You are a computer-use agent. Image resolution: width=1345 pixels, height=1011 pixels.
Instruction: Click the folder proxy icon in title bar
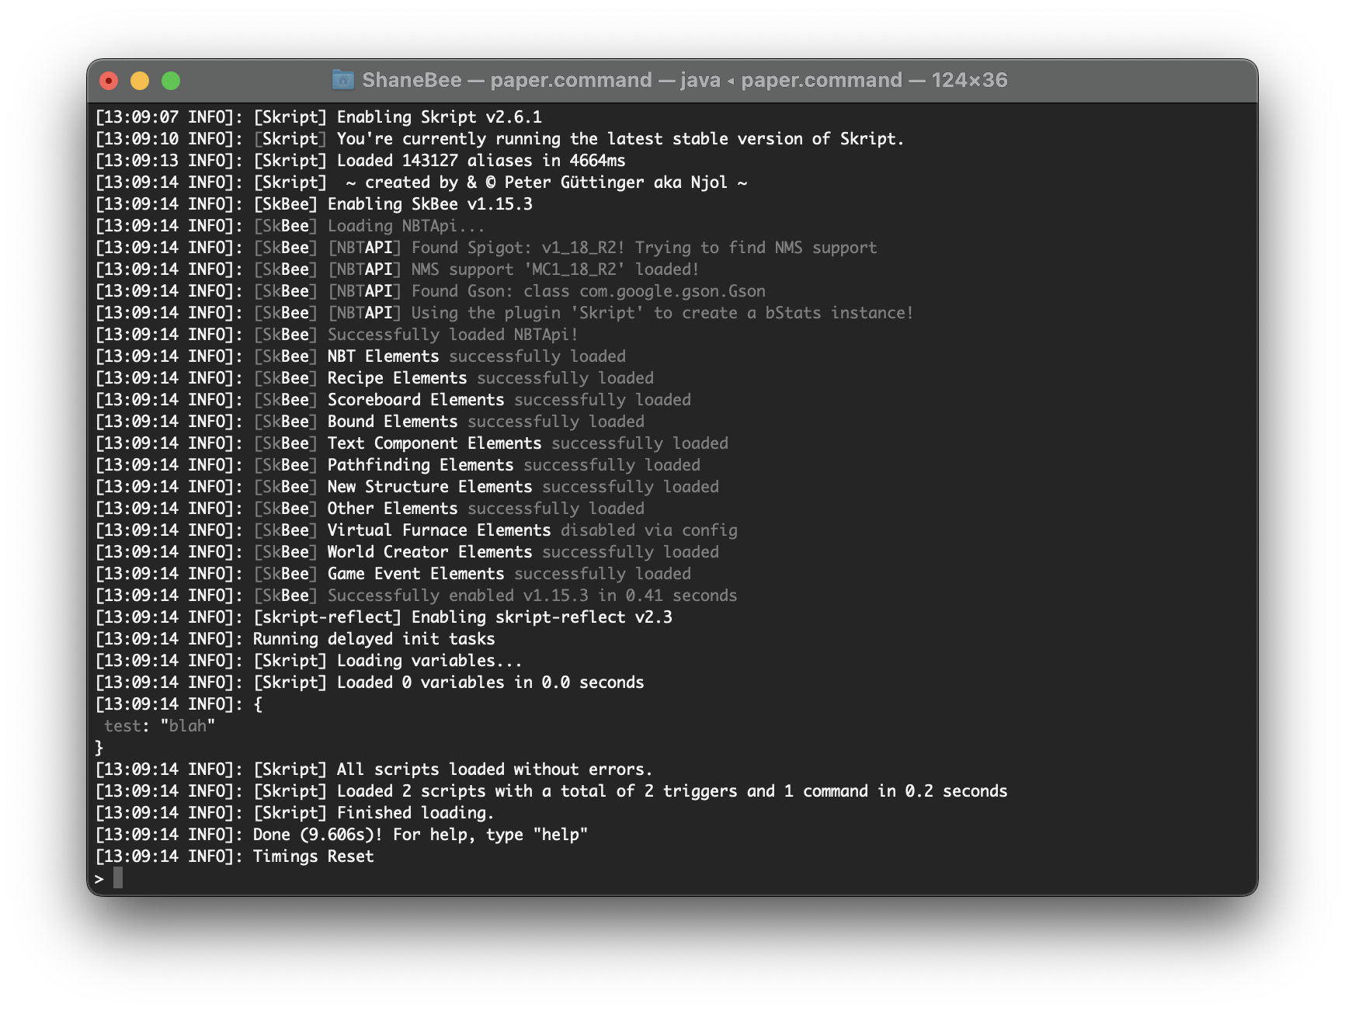(x=342, y=79)
